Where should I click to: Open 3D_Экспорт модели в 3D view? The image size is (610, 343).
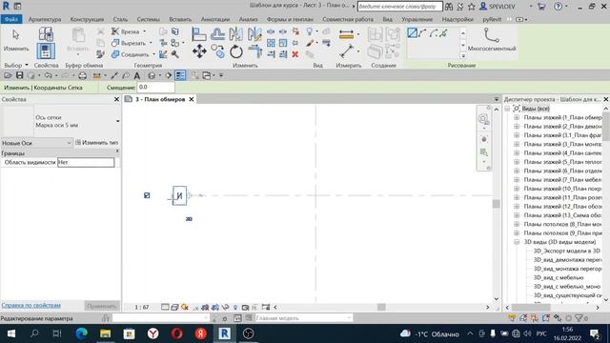point(566,251)
